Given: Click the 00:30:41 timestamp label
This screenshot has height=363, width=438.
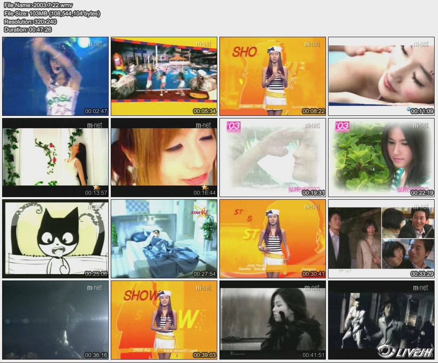Looking at the screenshot, I should tap(313, 274).
